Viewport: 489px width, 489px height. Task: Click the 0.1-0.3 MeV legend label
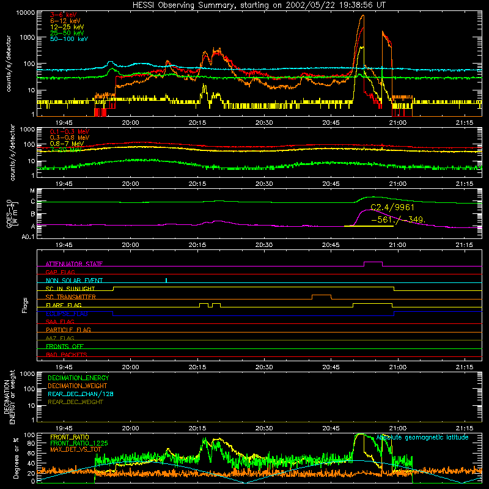pos(70,131)
